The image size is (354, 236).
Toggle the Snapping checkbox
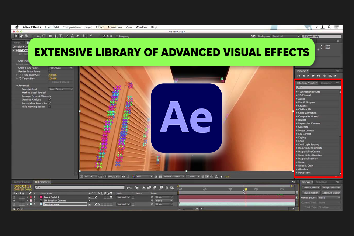pyautogui.click(x=117, y=36)
